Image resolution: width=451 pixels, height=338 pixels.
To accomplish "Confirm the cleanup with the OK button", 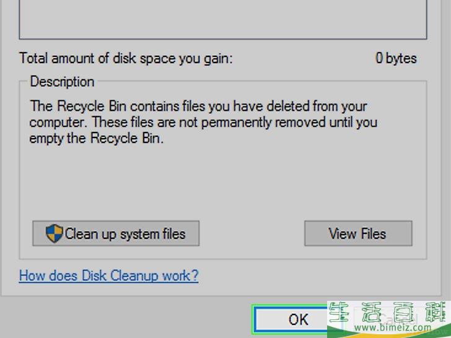I will [x=291, y=319].
